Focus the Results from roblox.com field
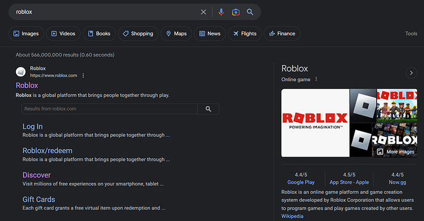Image resolution: width=424 pixels, height=221 pixels. [x=109, y=109]
